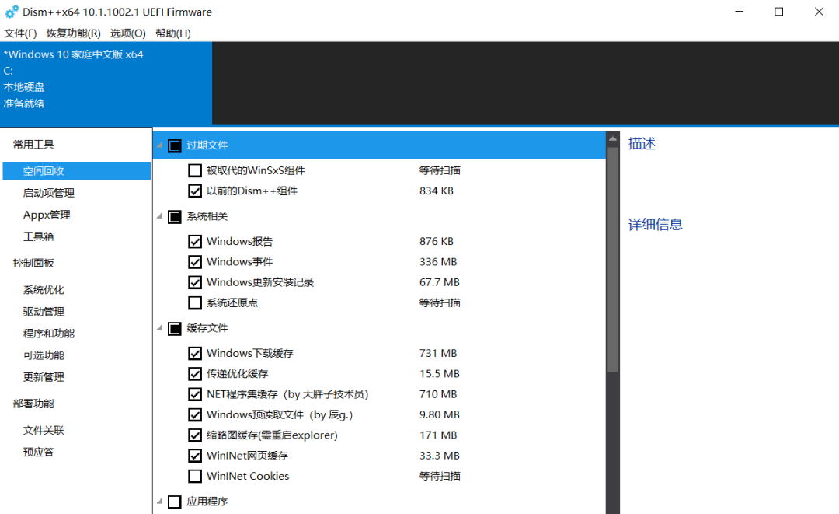Screen dimensions: 839x514
Task: Click the 过期文件 group label
Action: (x=207, y=145)
